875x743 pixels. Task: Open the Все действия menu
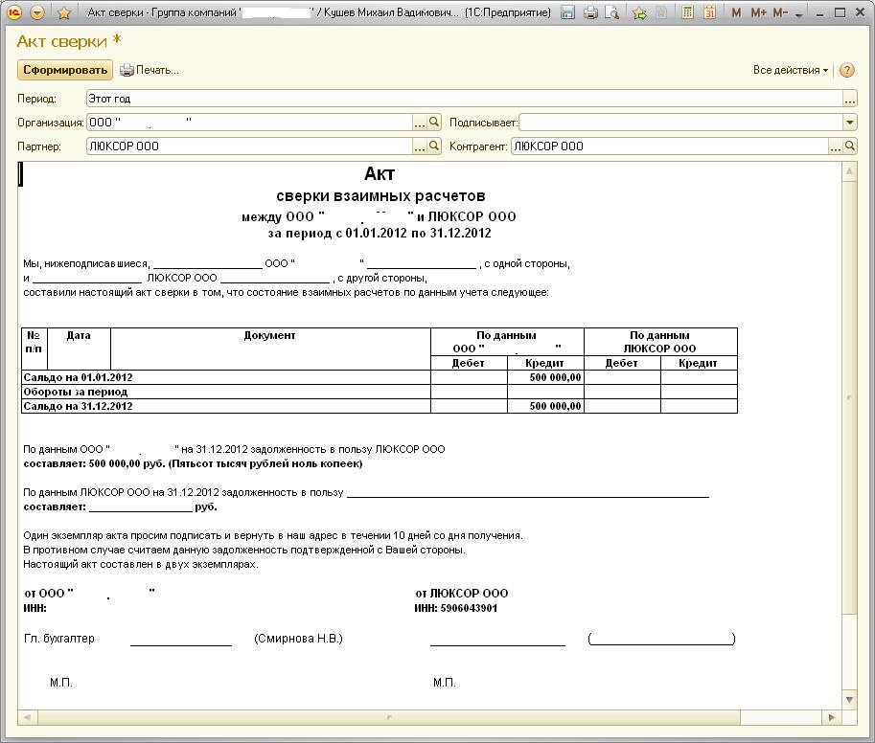790,70
